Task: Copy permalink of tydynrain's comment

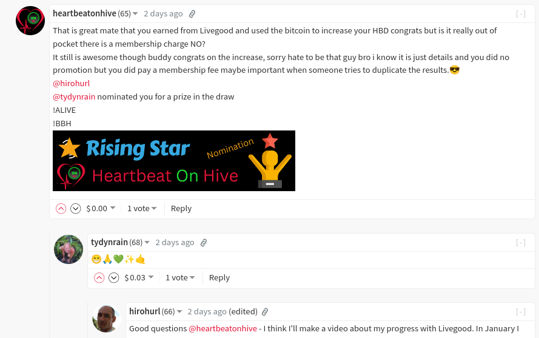Action: coord(204,243)
